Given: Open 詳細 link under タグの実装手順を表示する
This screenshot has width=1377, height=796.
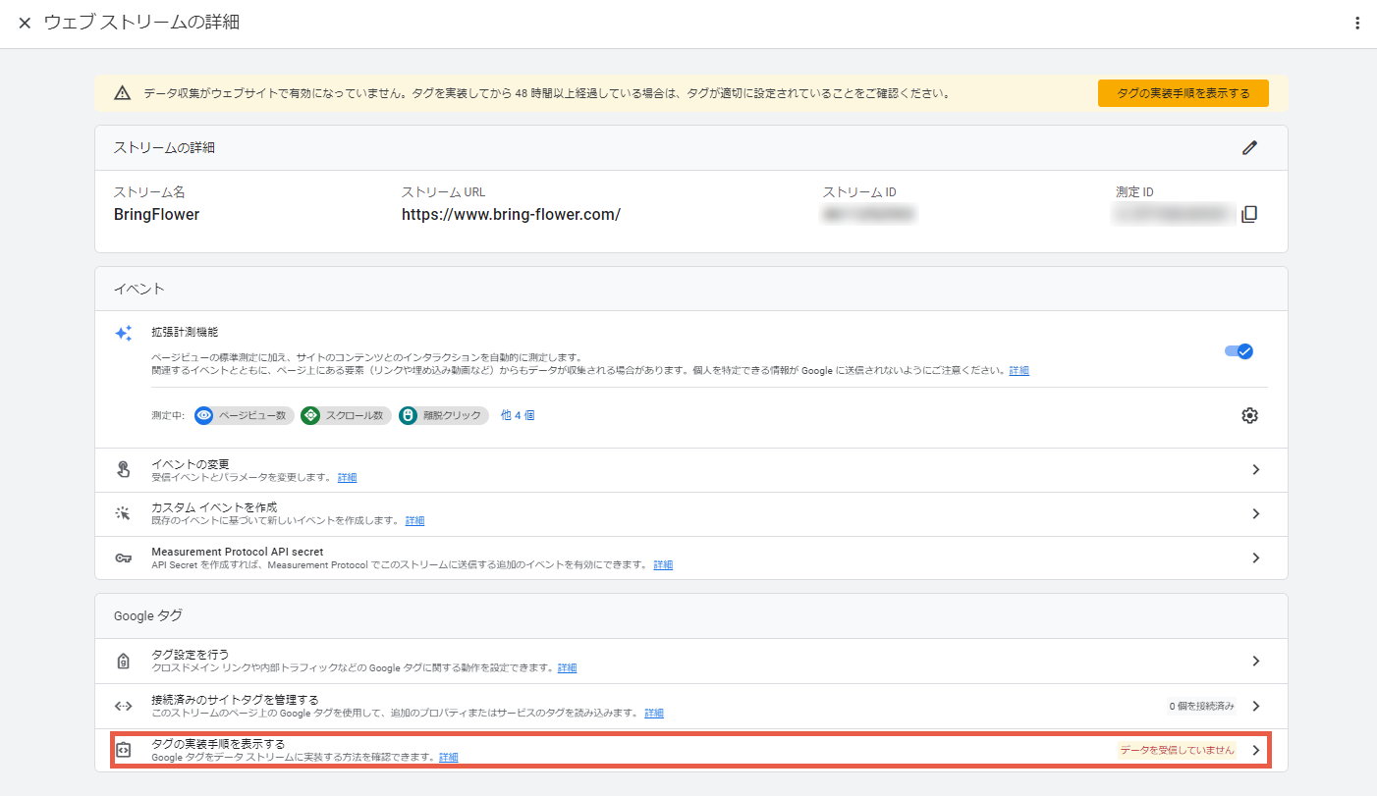Looking at the screenshot, I should tap(449, 758).
